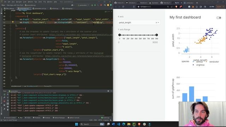Click the browser reload button
The image size is (226, 127).
[x=123, y=7]
